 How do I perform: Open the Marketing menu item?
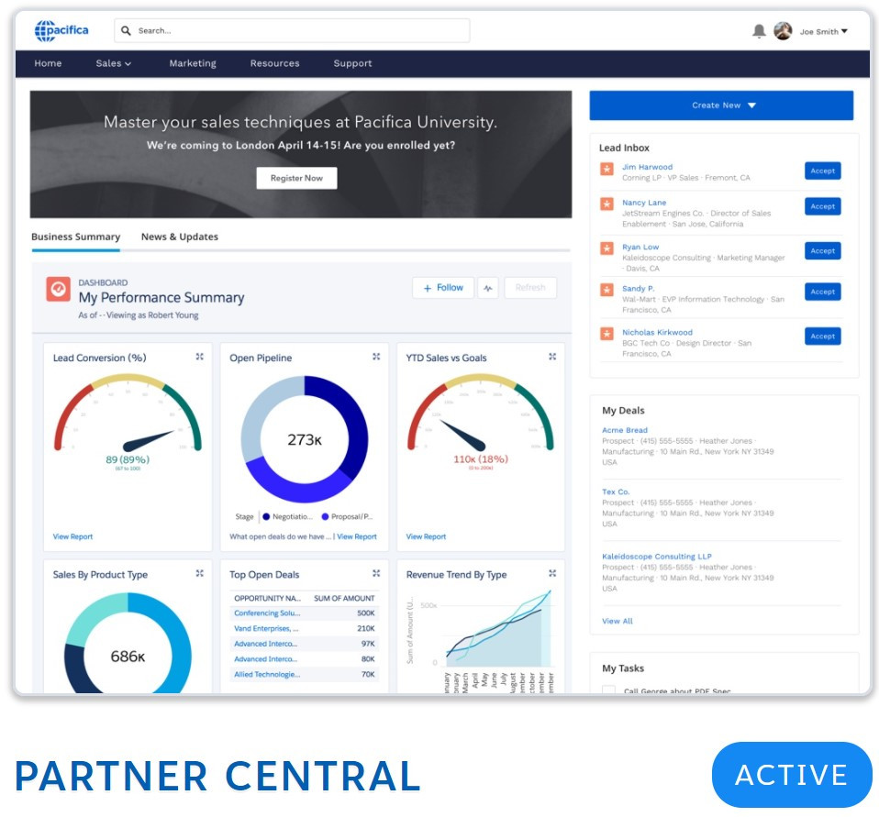pos(193,63)
